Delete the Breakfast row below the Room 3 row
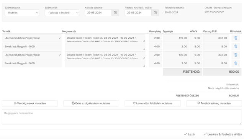244x139 pixels. pyautogui.click(x=236, y=46)
